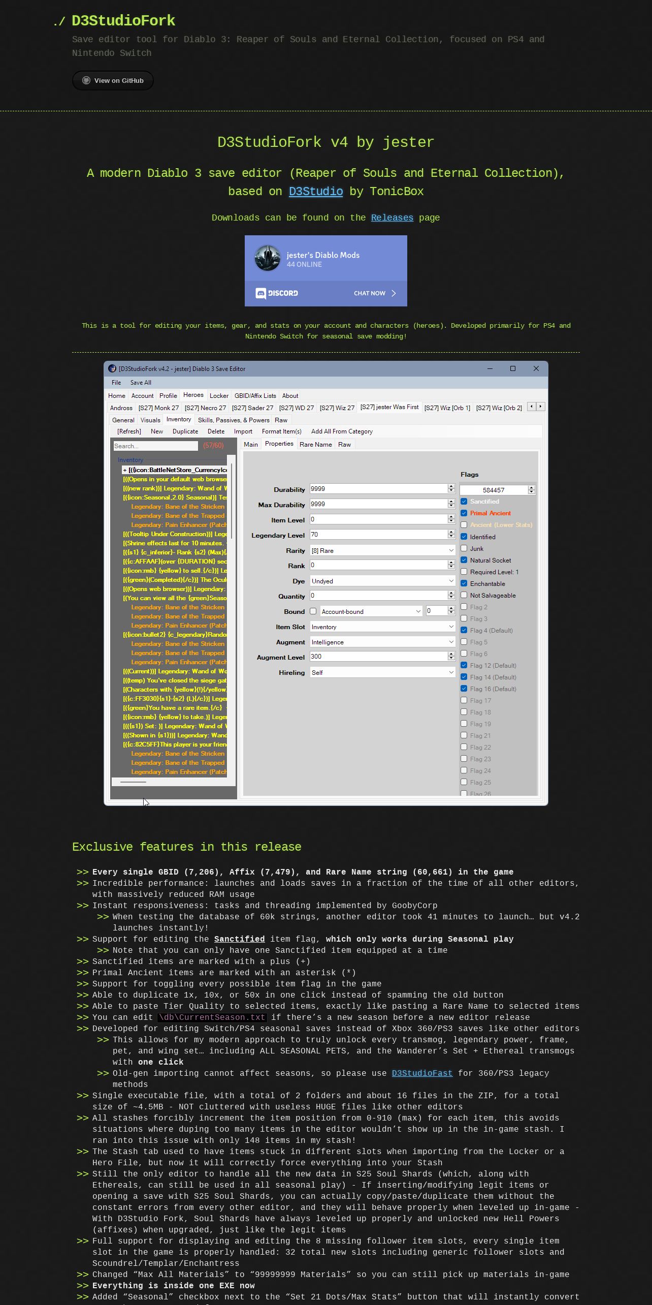The height and width of the screenshot is (1305, 652).
Task: Follow the D3StudioFast link
Action: pyautogui.click(x=422, y=1073)
